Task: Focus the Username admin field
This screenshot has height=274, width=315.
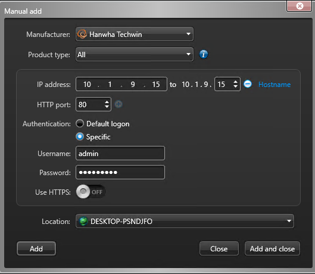Action: coord(120,154)
